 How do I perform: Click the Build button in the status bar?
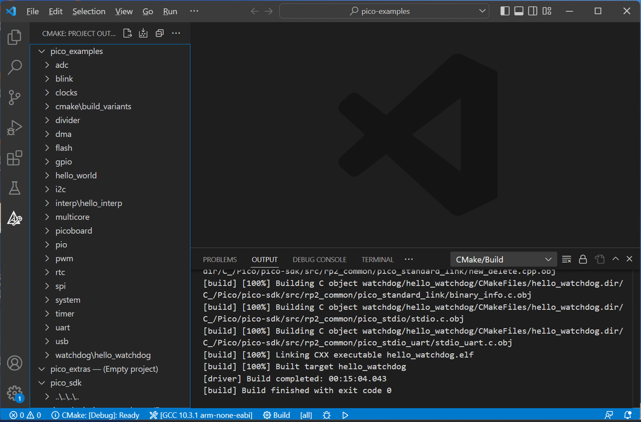pyautogui.click(x=277, y=415)
